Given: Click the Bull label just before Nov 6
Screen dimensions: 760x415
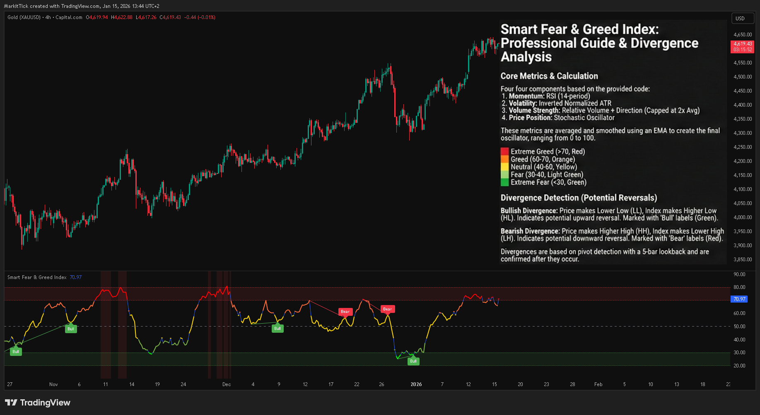Looking at the screenshot, I should [71, 329].
